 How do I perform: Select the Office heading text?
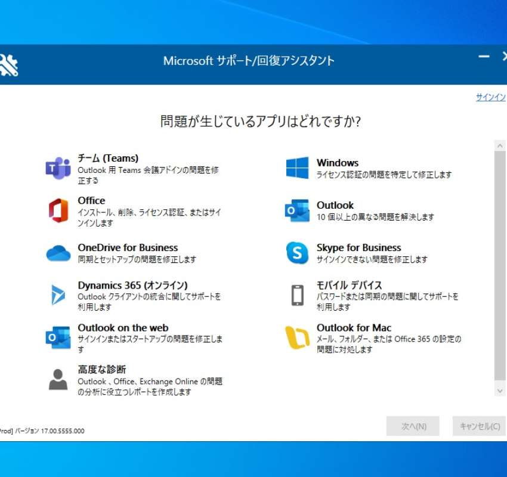pyautogui.click(x=91, y=200)
